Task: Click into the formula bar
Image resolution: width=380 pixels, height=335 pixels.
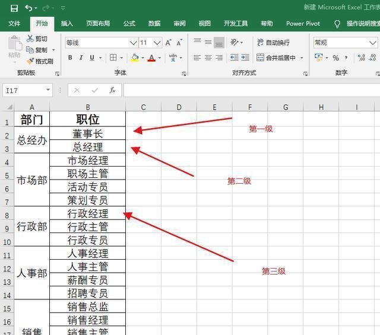Action: click(252, 90)
